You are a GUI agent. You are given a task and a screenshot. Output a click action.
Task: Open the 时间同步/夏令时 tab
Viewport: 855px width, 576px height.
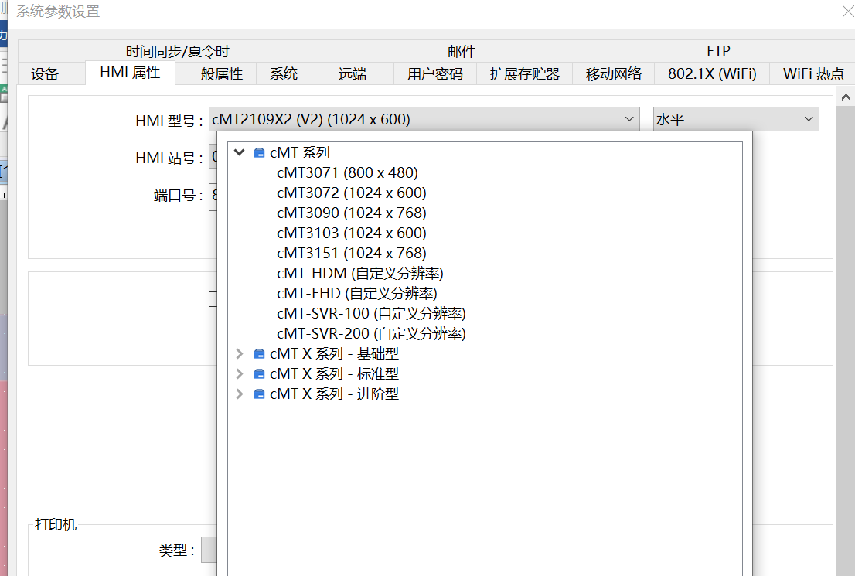pos(178,52)
